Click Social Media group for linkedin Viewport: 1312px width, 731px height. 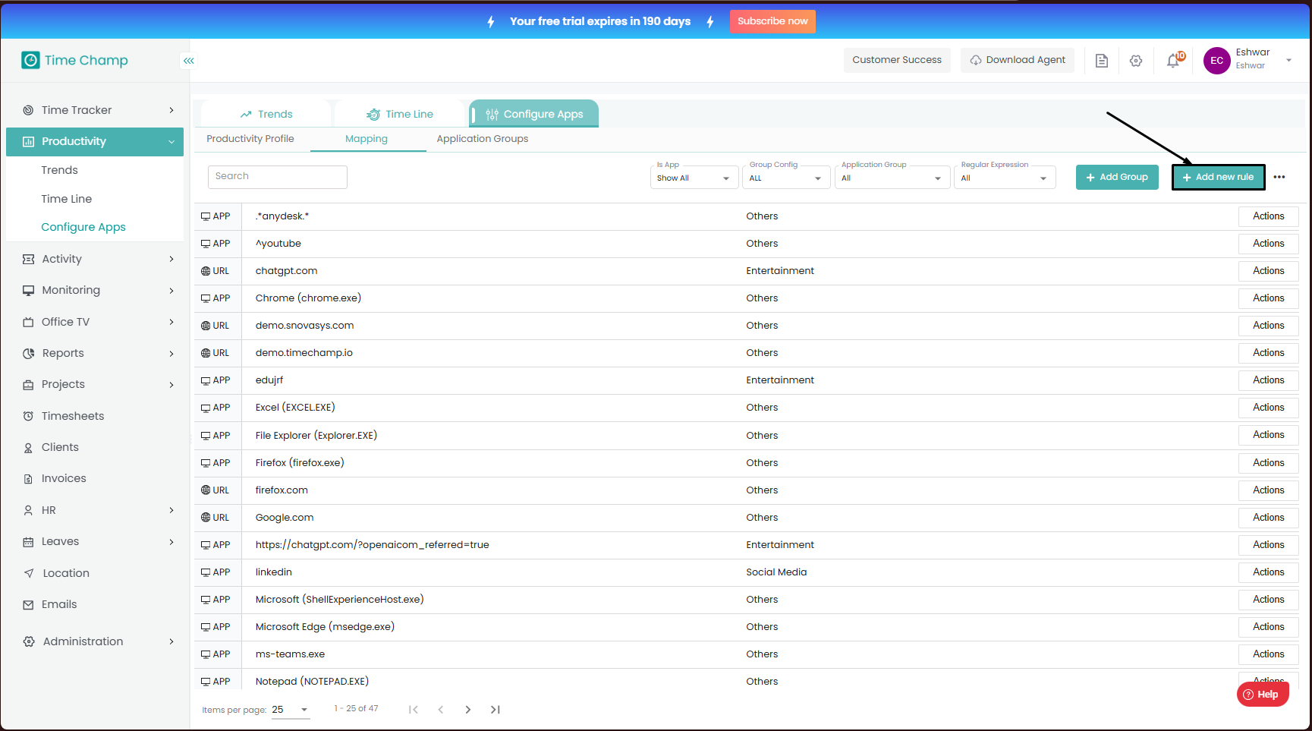coord(776,572)
